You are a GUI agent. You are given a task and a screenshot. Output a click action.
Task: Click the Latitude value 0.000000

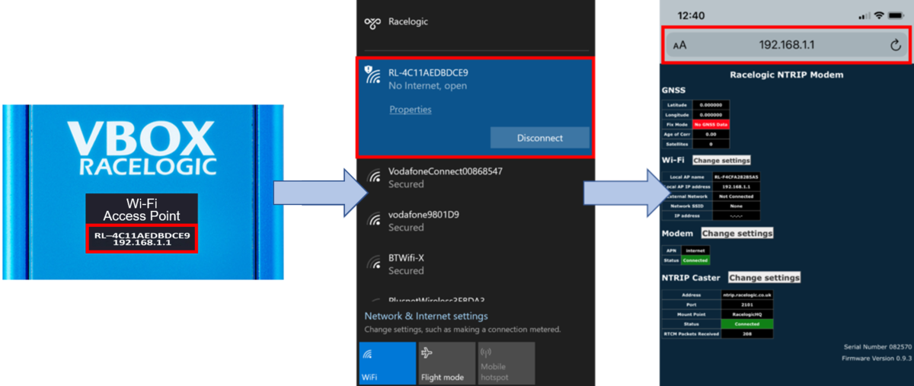[x=711, y=104]
